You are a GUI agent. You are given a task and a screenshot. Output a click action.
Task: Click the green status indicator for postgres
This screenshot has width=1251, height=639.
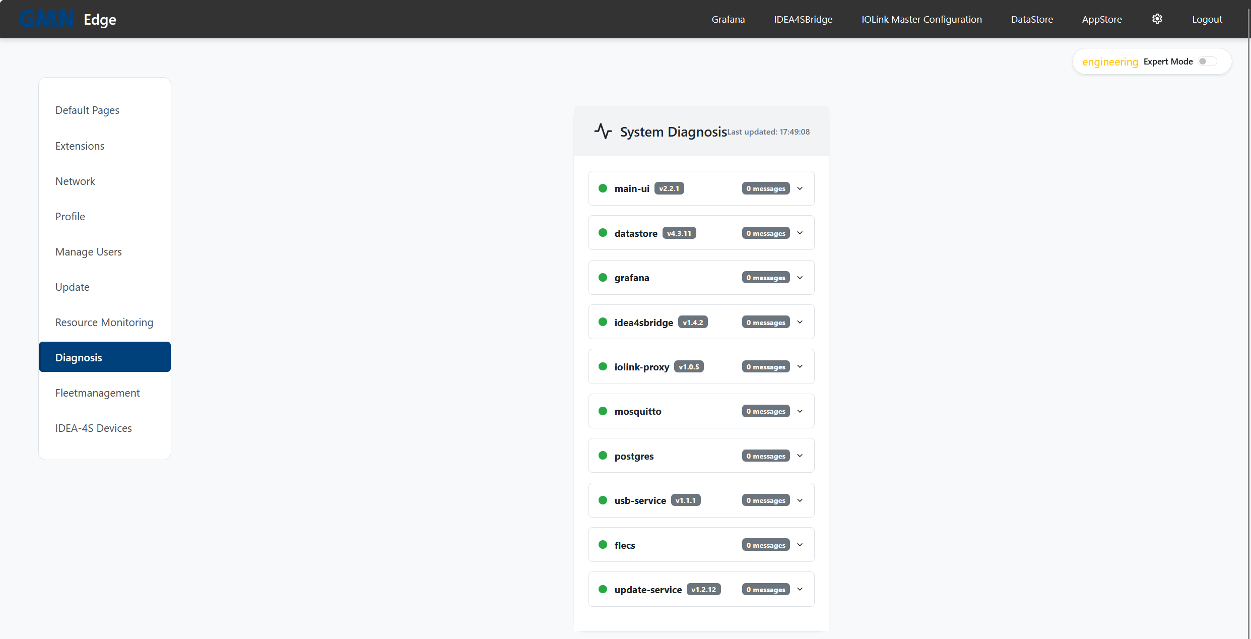pos(603,456)
